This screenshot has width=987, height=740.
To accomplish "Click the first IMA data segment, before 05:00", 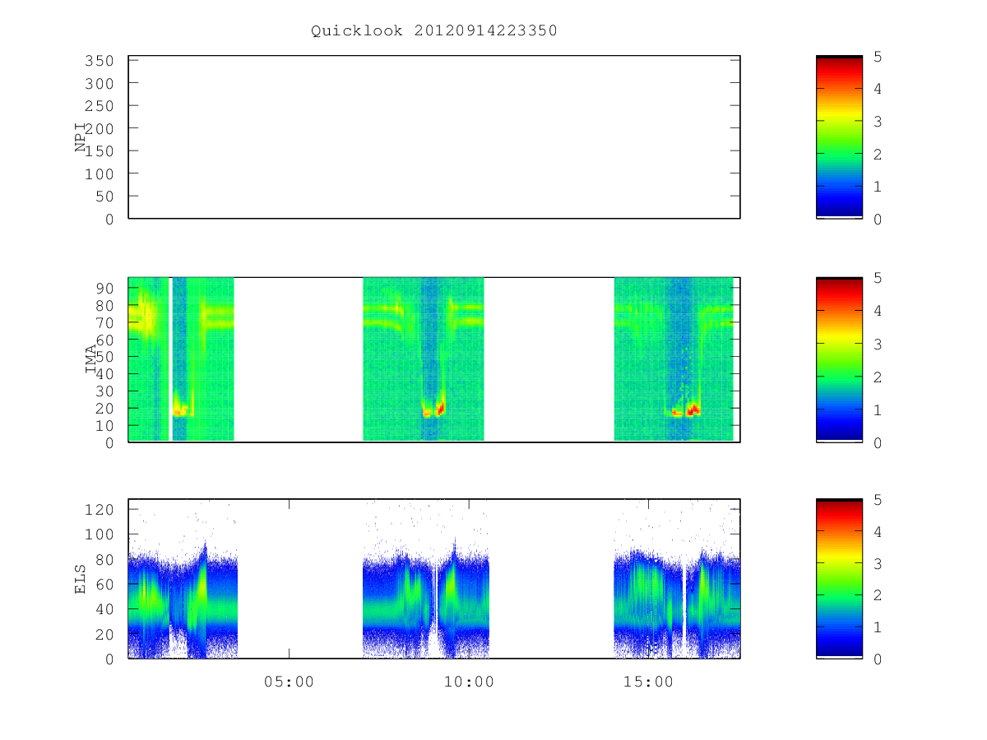I will pos(181,359).
